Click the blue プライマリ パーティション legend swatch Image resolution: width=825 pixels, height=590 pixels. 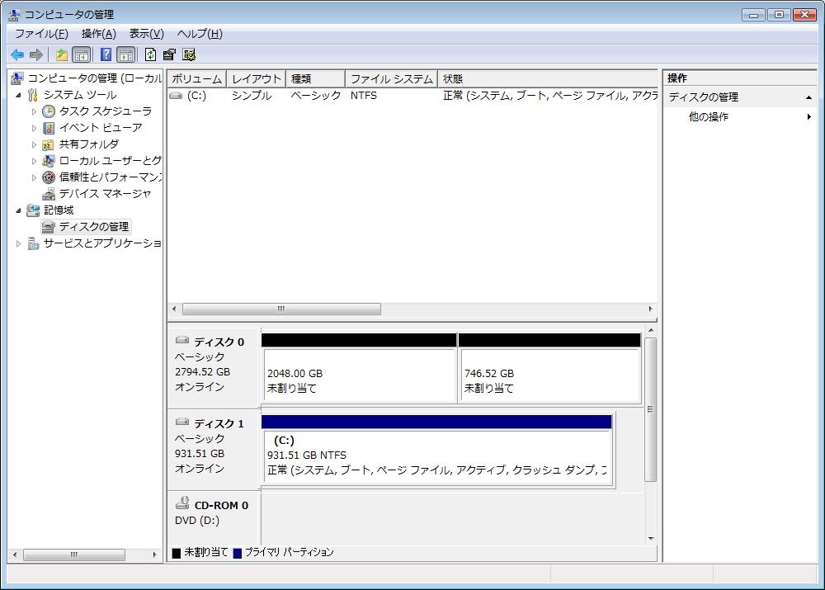238,553
